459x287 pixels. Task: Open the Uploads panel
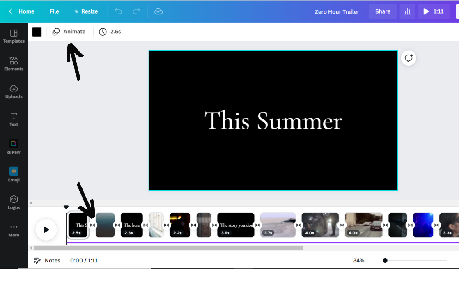[x=14, y=92]
